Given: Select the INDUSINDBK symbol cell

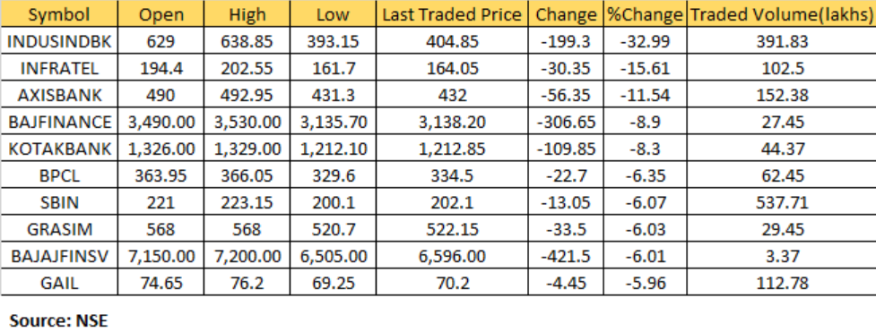Looking at the screenshot, I should (x=59, y=42).
